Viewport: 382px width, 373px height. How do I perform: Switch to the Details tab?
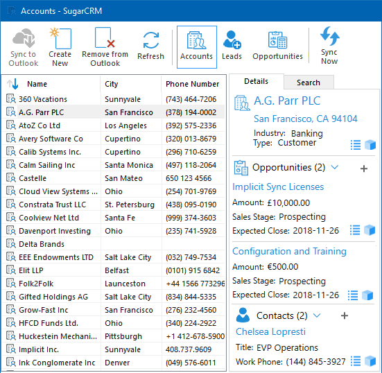pos(256,81)
